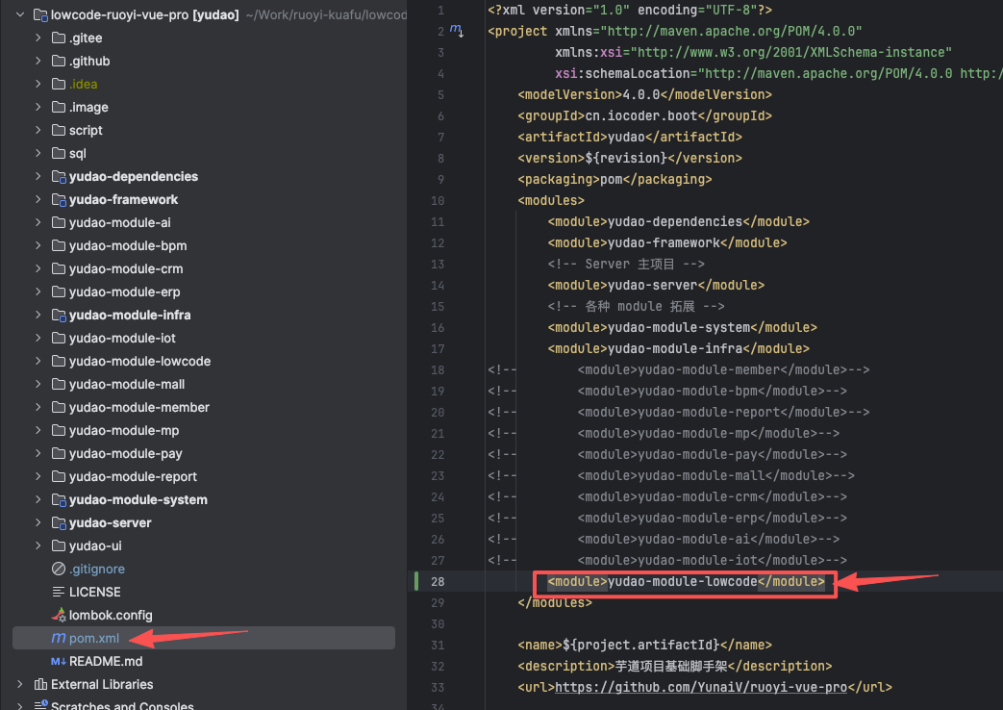
Task: Expand the sql folder chevron
Action: (38, 153)
